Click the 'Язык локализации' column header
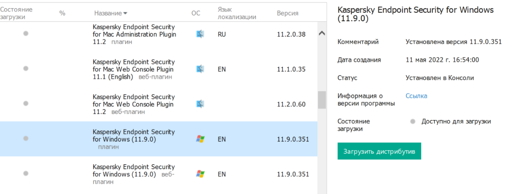The height and width of the screenshot is (194, 511). pyautogui.click(x=237, y=13)
